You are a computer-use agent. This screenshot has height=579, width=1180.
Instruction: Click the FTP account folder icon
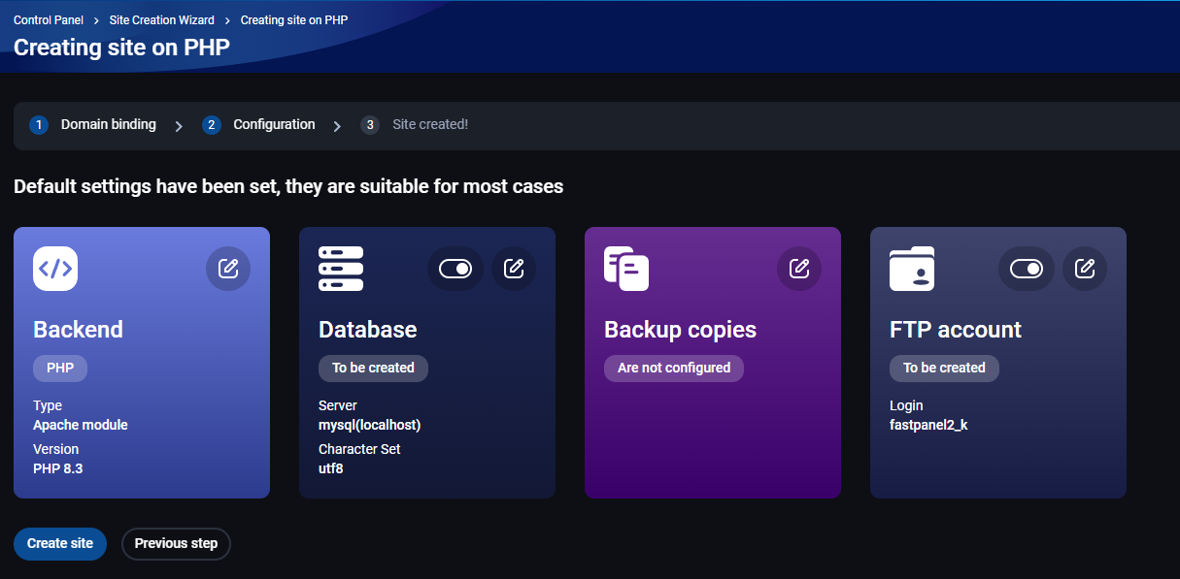tap(912, 269)
